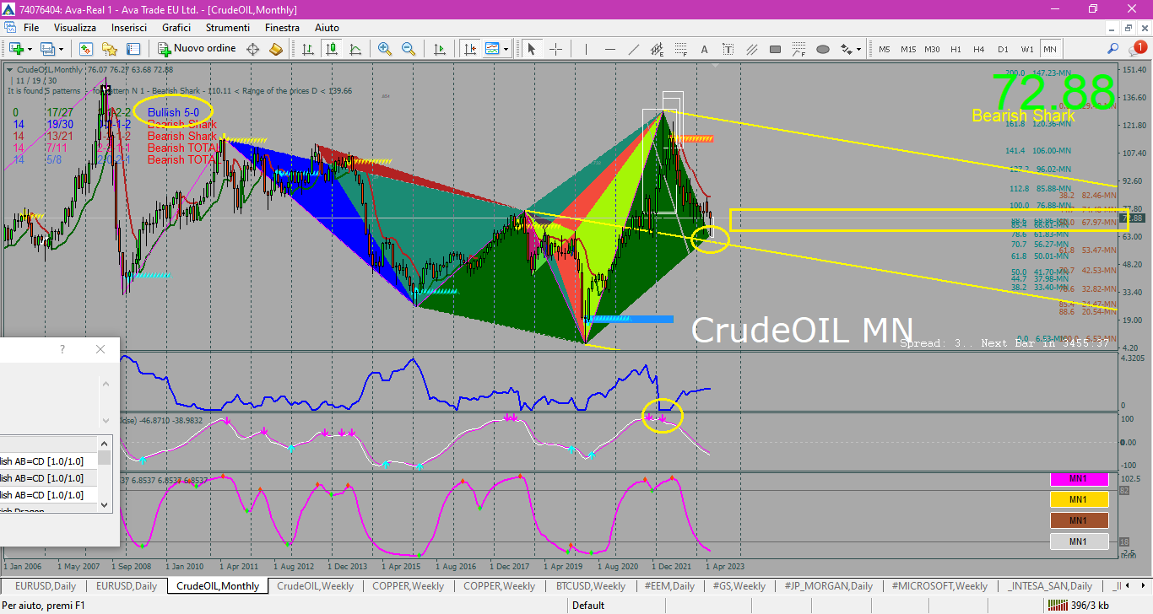Select the text label tool
This screenshot has width=1153, height=614.
click(728, 49)
